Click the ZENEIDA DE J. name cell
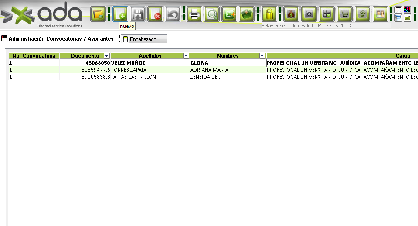 click(x=228, y=77)
